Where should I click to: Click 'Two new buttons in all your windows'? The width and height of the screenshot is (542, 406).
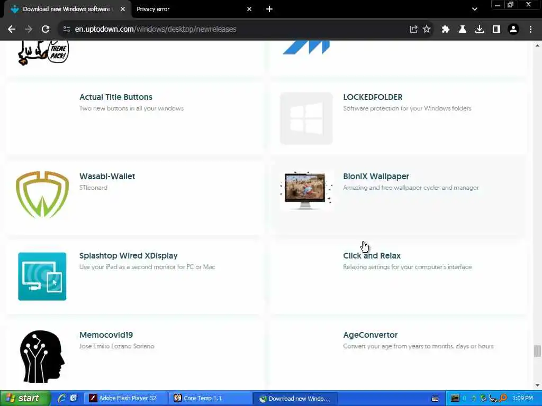point(131,108)
